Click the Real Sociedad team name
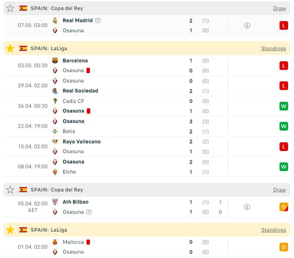The height and width of the screenshot is (258, 294). pyautogui.click(x=80, y=91)
